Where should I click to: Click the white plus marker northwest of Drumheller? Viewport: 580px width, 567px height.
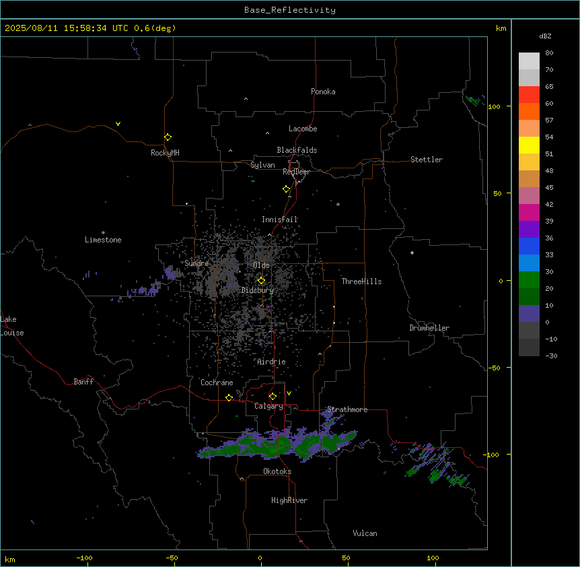(412, 253)
